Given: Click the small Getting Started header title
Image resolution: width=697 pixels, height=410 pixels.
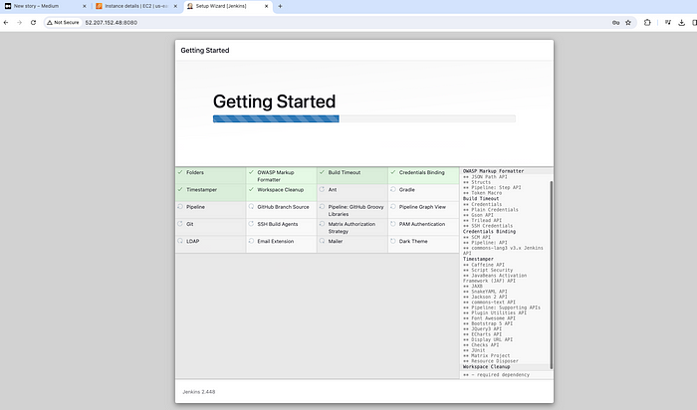Looking at the screenshot, I should tap(205, 50).
